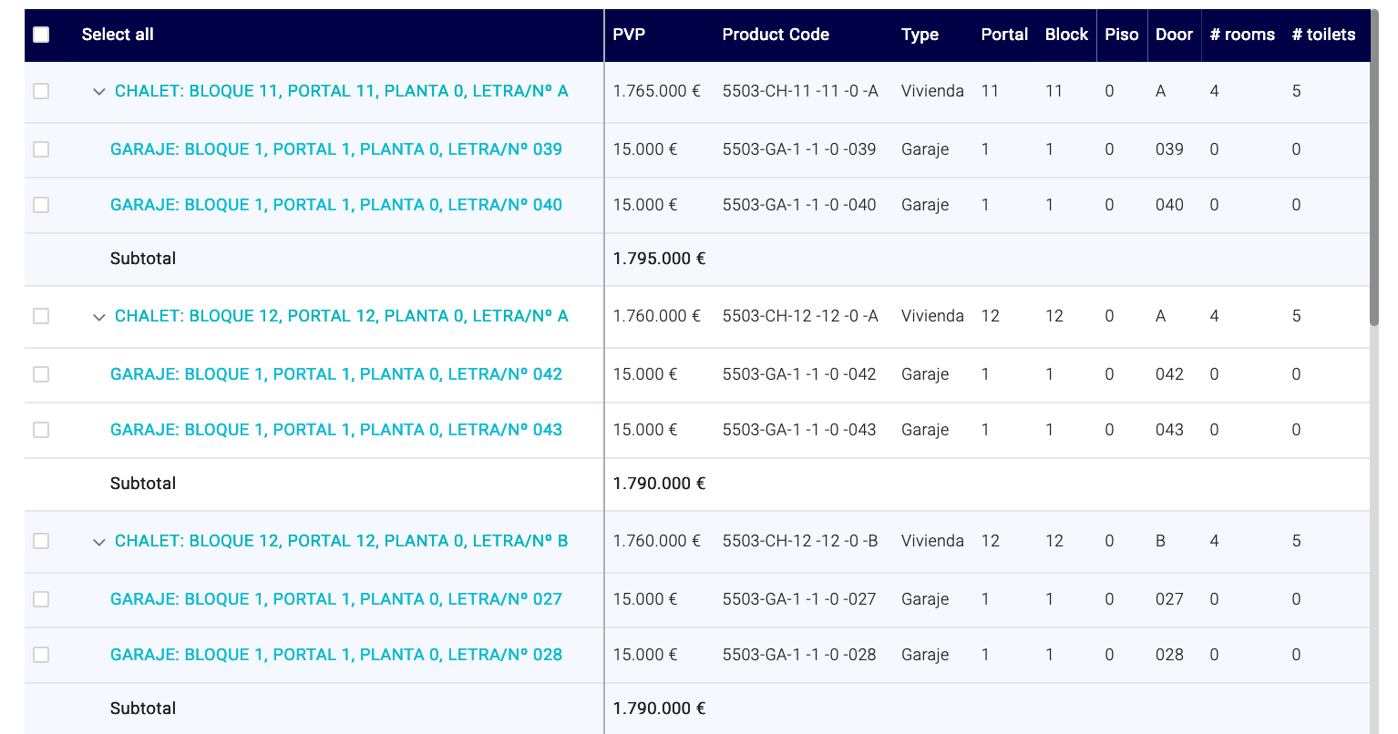Viewport: 1398px width, 734px height.
Task: Collapse the Chalet Bloque 11 Letra A group
Action: coord(99,92)
